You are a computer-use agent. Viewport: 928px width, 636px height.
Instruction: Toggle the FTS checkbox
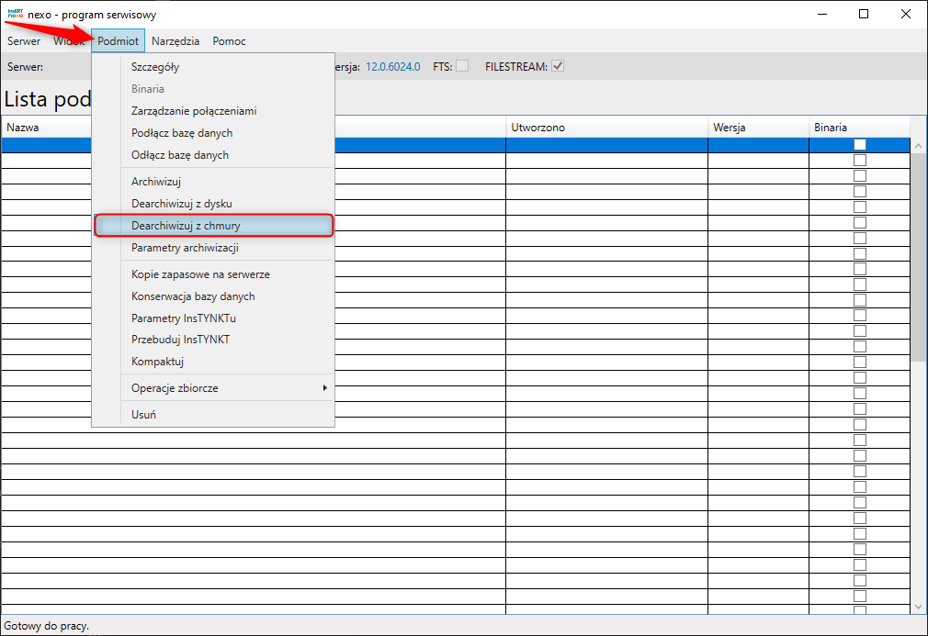462,66
